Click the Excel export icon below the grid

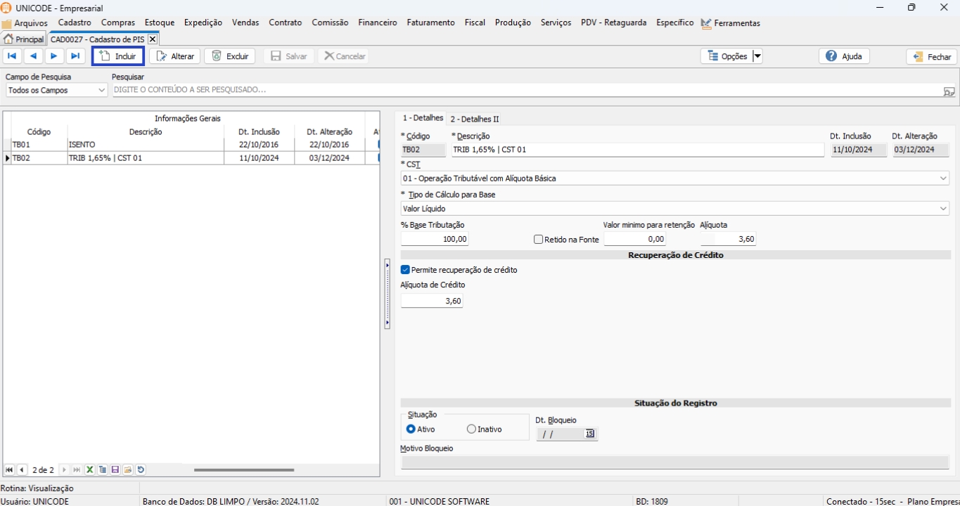[x=90, y=469]
